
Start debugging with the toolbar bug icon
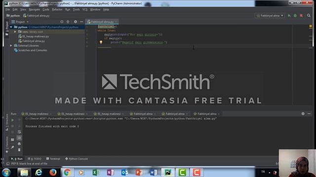295,16
